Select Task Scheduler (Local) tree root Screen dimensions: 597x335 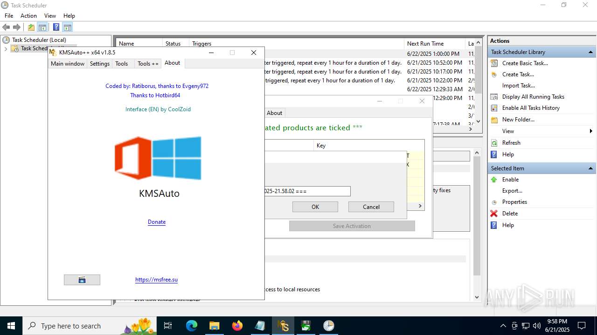click(x=39, y=40)
